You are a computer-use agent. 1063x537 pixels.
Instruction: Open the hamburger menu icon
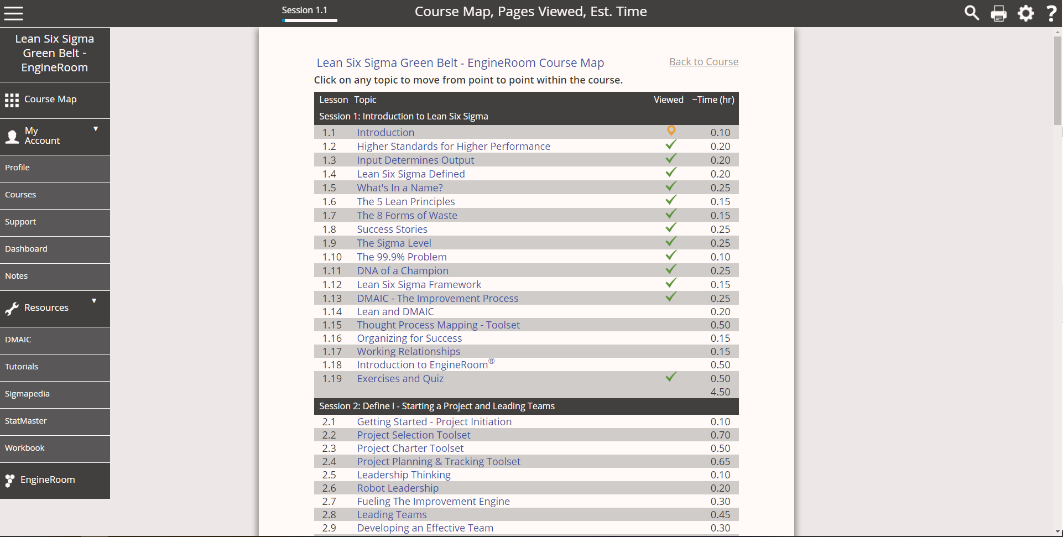point(14,13)
